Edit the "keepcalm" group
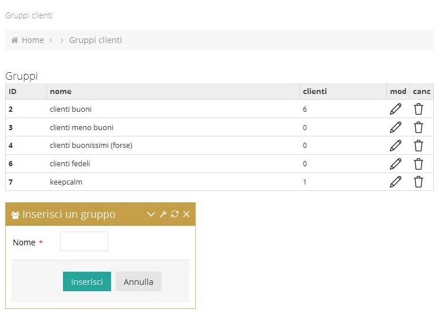The height and width of the screenshot is (325, 434). click(396, 182)
